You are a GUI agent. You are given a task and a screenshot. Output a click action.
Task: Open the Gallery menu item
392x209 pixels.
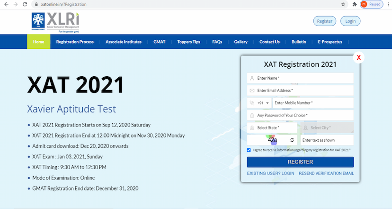coord(241,42)
